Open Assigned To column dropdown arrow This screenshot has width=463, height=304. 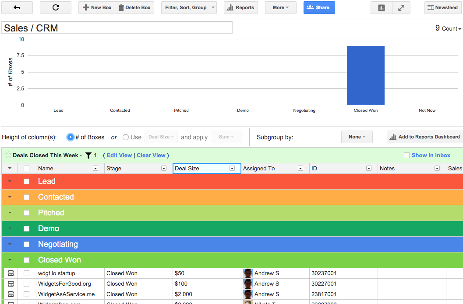[x=300, y=168]
